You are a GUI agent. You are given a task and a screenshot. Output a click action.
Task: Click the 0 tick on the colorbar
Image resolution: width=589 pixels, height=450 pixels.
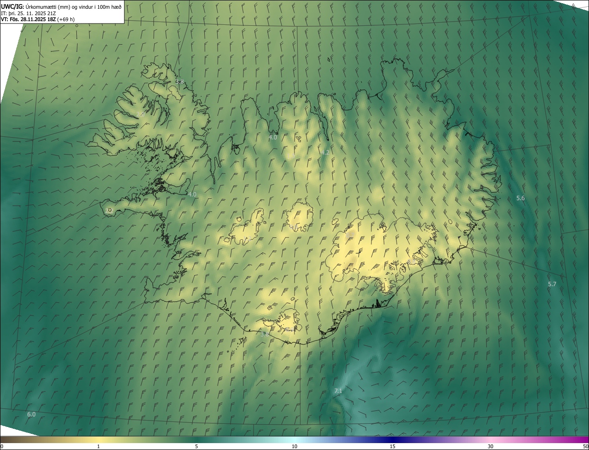pos(1,446)
